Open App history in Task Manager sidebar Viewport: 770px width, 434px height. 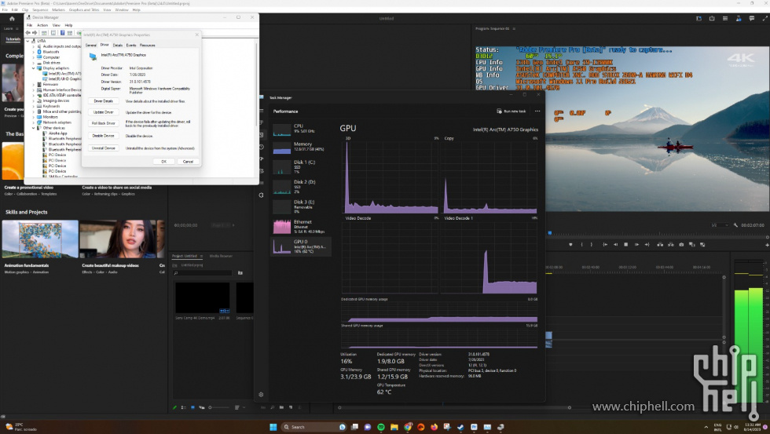click(261, 147)
